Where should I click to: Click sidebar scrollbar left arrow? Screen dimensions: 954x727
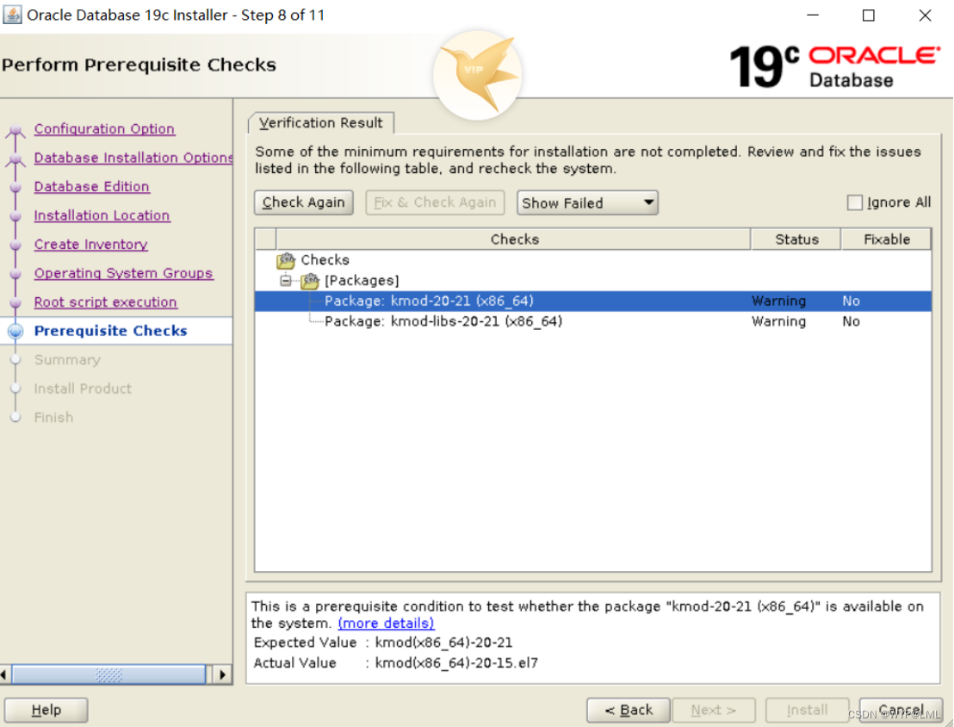pyautogui.click(x=4, y=674)
